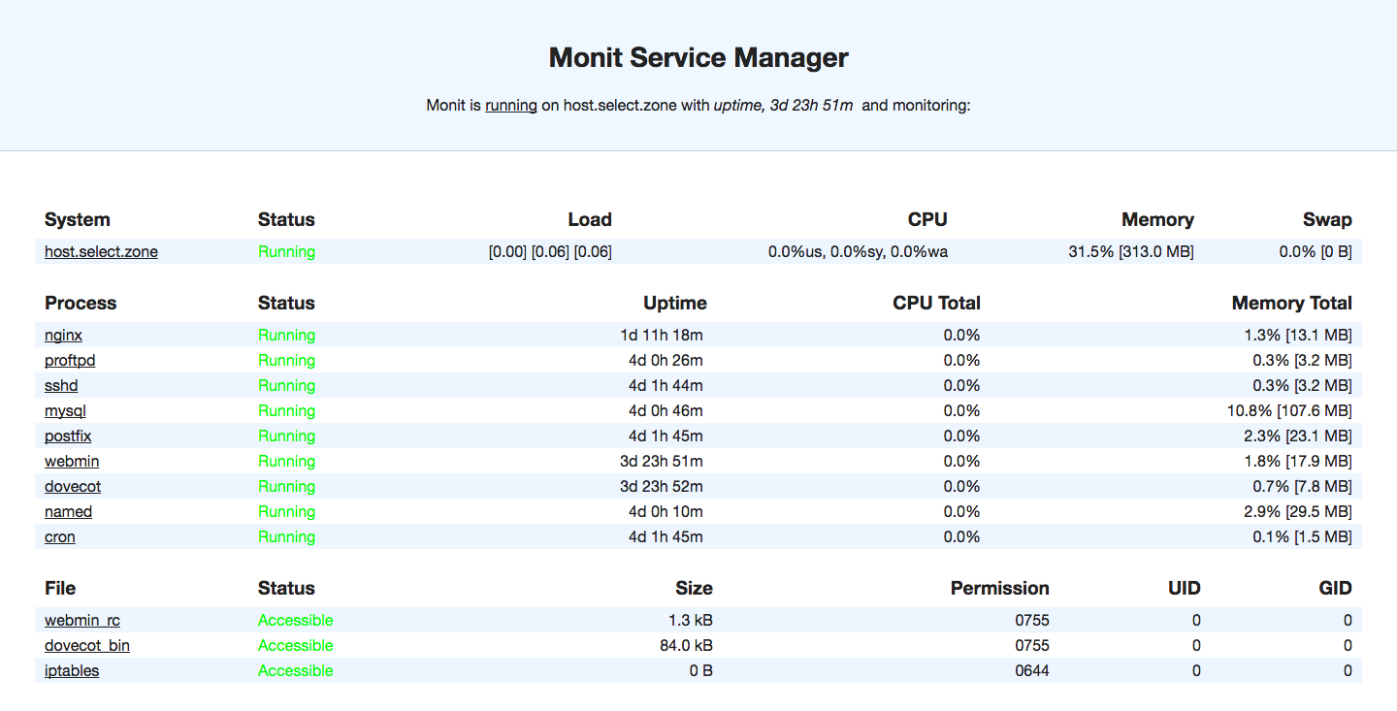The image size is (1397, 711).
Task: View dovecot_bin file status
Action: tap(87, 645)
